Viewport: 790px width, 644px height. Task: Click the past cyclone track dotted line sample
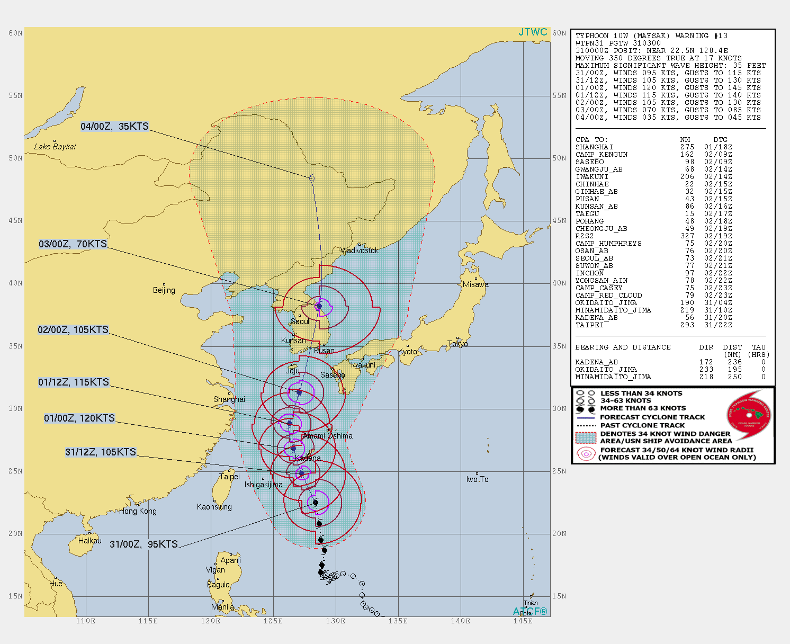pyautogui.click(x=586, y=425)
